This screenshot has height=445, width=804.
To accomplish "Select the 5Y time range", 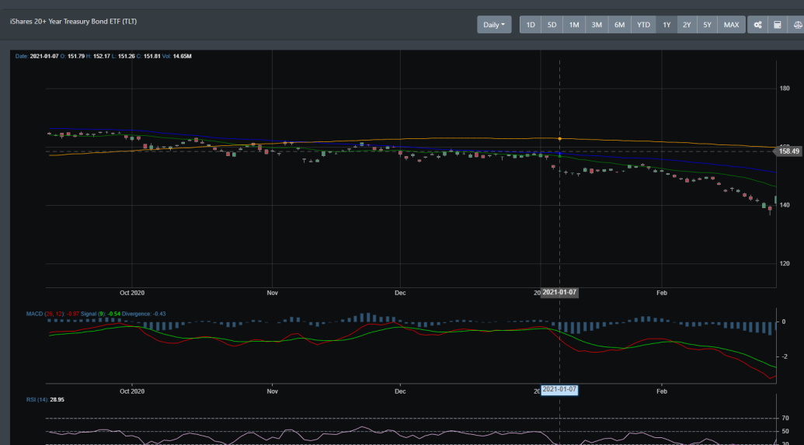I will 707,25.
